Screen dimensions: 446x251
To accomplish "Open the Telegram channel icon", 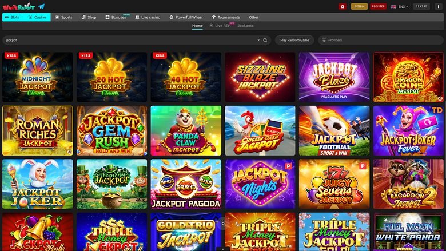I will pyautogui.click(x=42, y=6).
